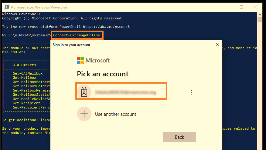266x150 pixels.
Task: Click the plus icon for another account
Action: point(84,114)
